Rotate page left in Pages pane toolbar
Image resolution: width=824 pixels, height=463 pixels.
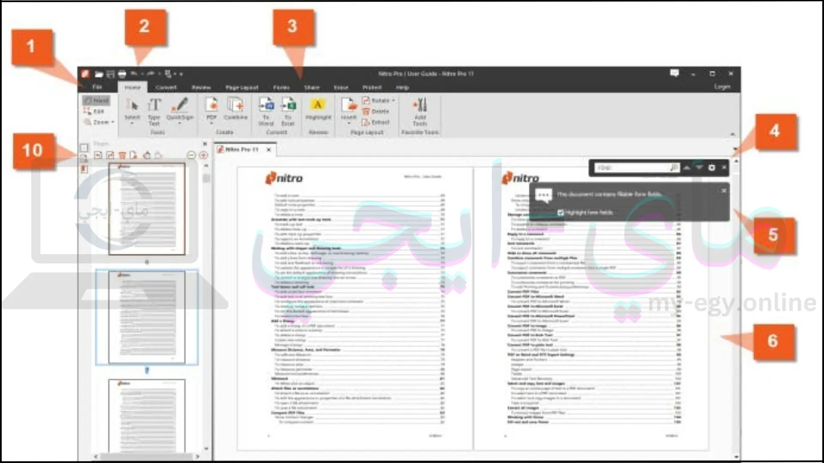pyautogui.click(x=98, y=155)
